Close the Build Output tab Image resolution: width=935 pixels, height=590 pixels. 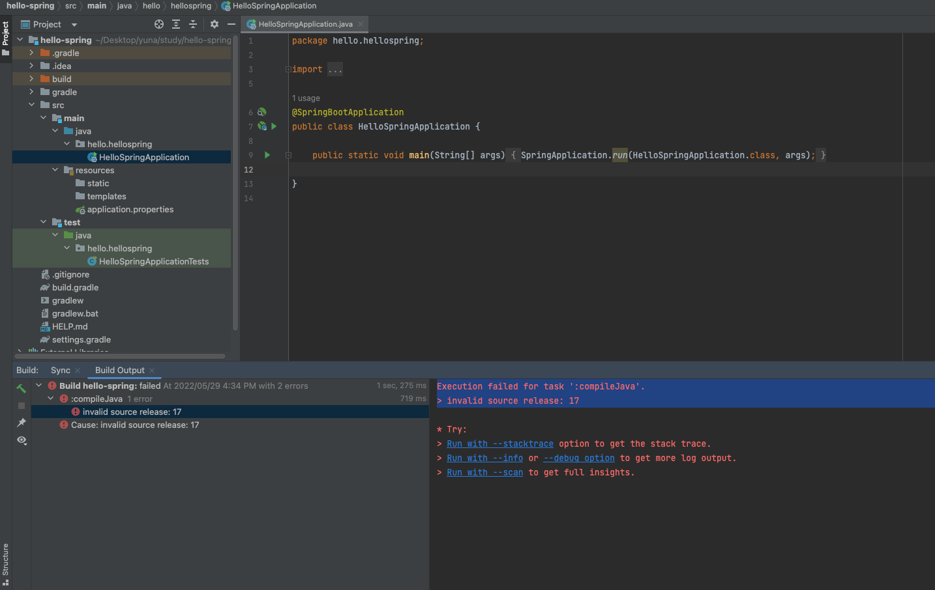pyautogui.click(x=152, y=371)
